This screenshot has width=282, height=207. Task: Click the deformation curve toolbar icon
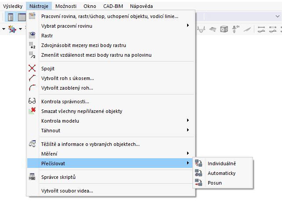[x=201, y=29]
